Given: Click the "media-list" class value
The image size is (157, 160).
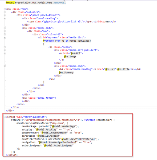Looking at the screenshot, I should (77, 37).
